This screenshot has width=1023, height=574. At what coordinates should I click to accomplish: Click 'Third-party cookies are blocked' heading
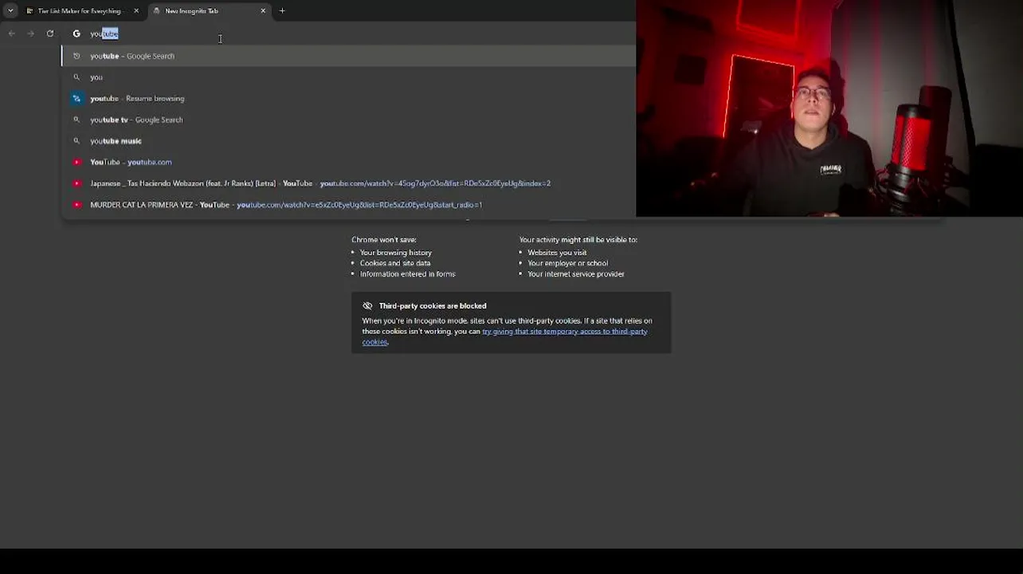[x=433, y=306]
